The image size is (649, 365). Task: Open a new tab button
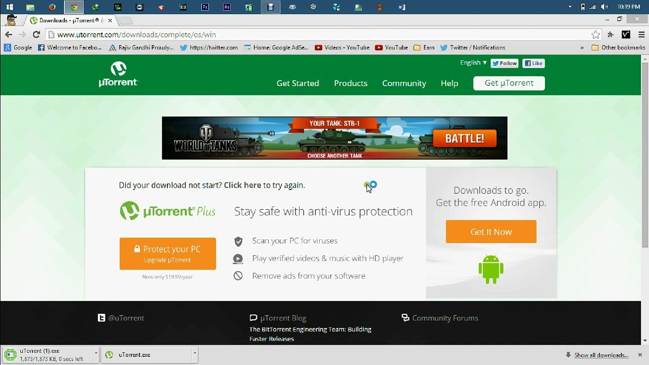click(126, 21)
